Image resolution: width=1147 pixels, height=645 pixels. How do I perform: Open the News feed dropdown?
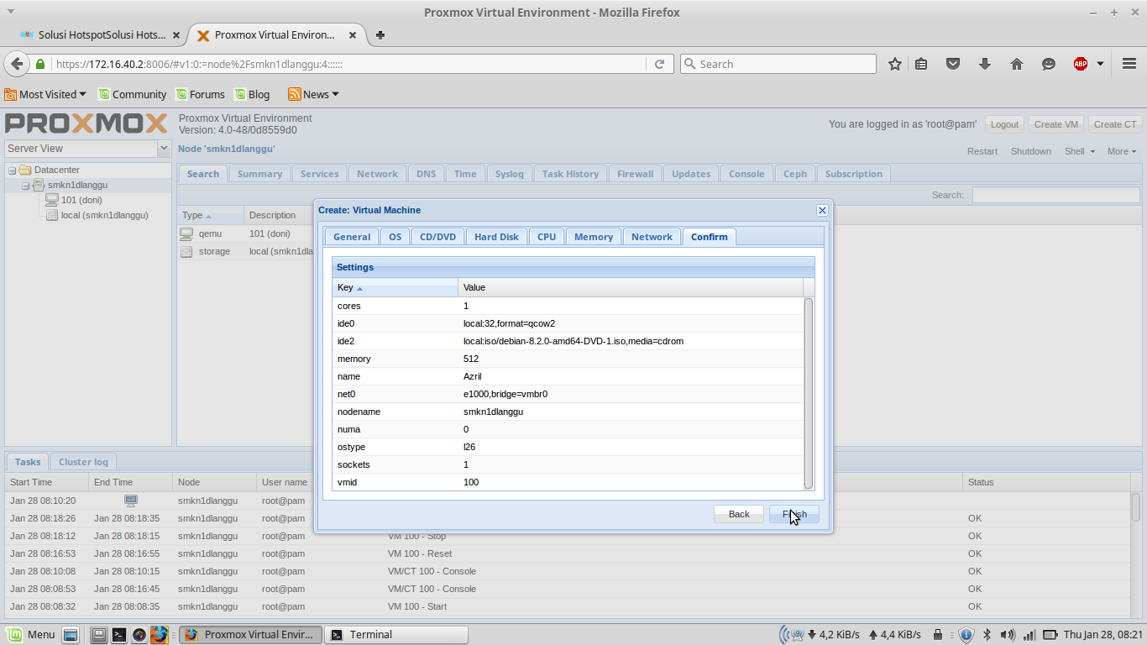pos(313,94)
